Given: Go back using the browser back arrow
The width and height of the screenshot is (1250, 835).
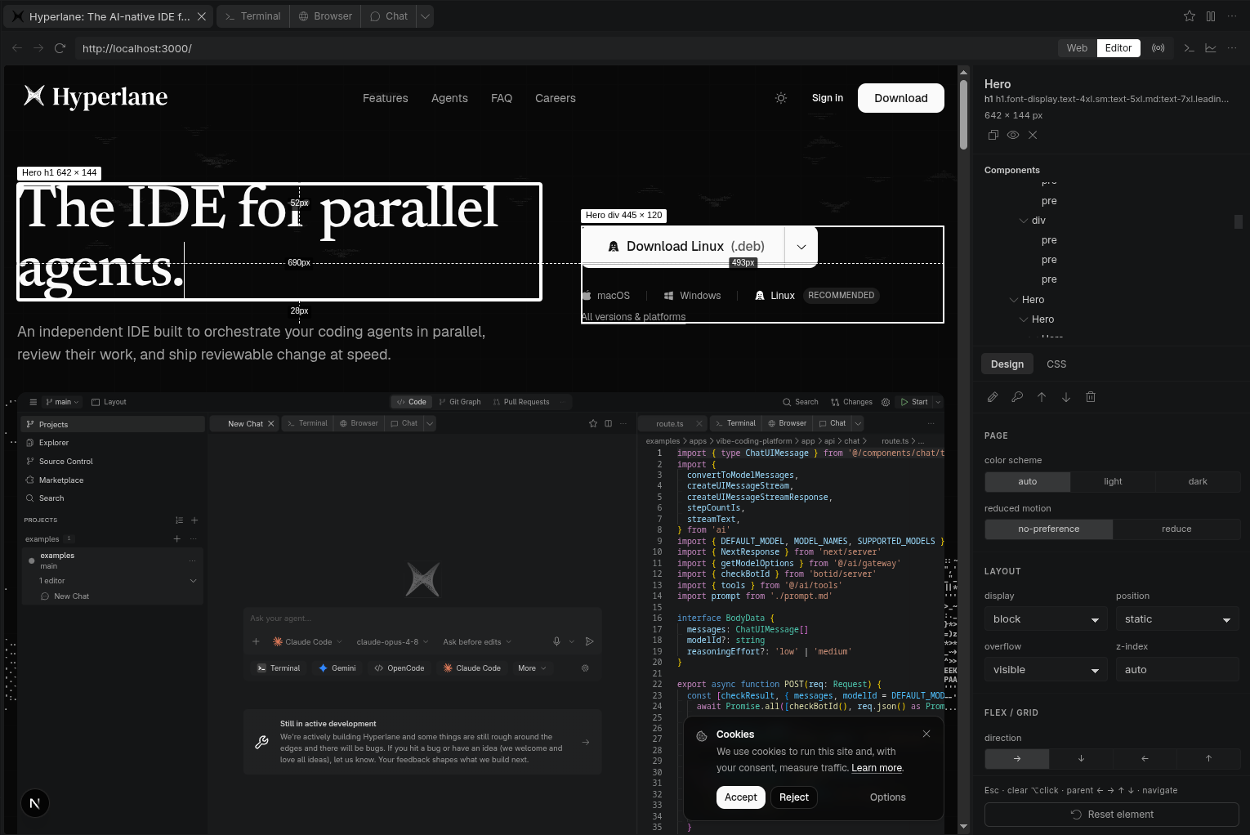Looking at the screenshot, I should pos(17,48).
